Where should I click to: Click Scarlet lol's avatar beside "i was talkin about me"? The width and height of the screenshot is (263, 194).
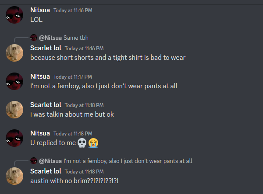pos(14,110)
